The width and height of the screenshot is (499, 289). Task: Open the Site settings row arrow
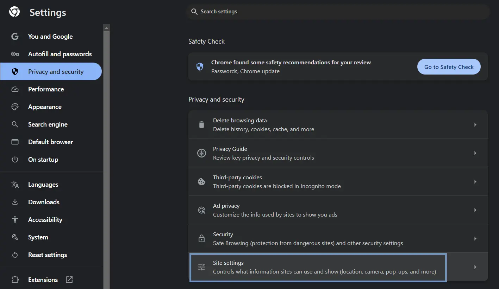[475, 267]
